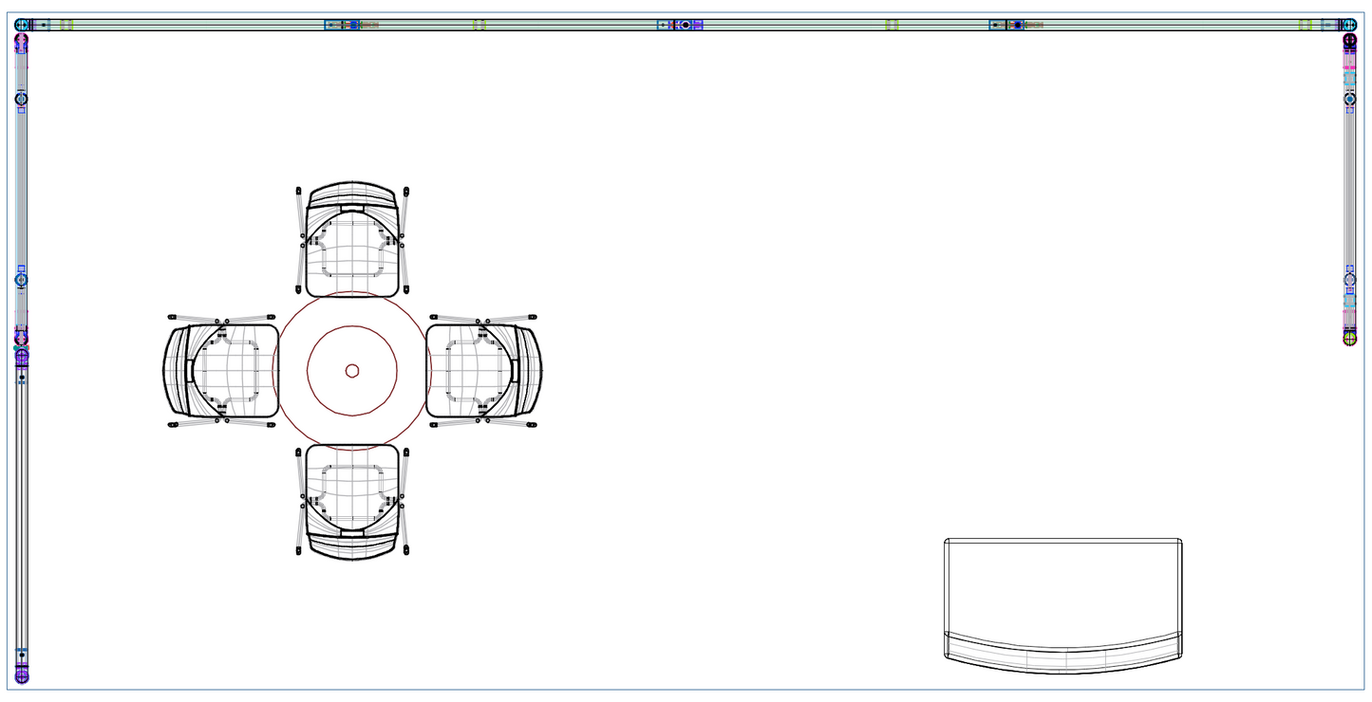Click the top-right corner wall connector
Image resolution: width=1372 pixels, height=702 pixels.
(1348, 25)
